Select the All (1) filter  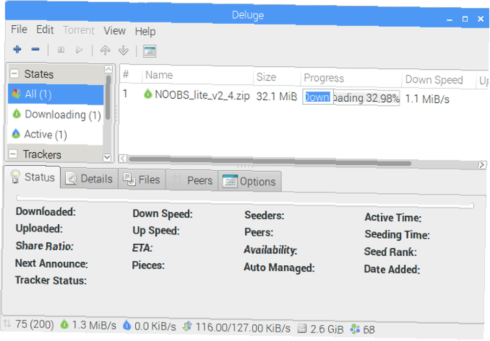tap(56, 94)
